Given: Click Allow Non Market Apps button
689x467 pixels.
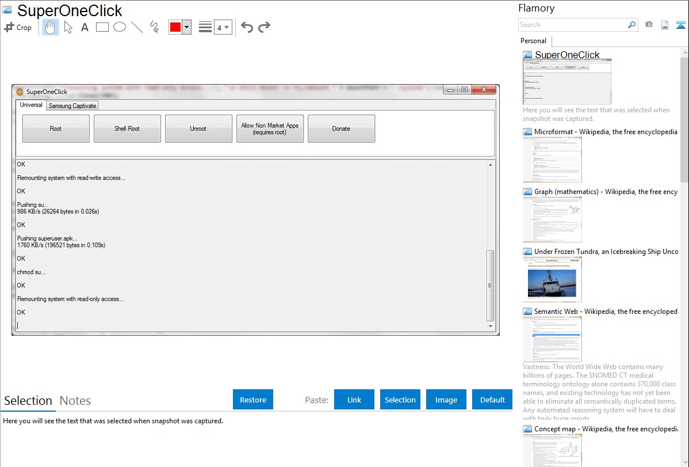Looking at the screenshot, I should tap(270, 128).
